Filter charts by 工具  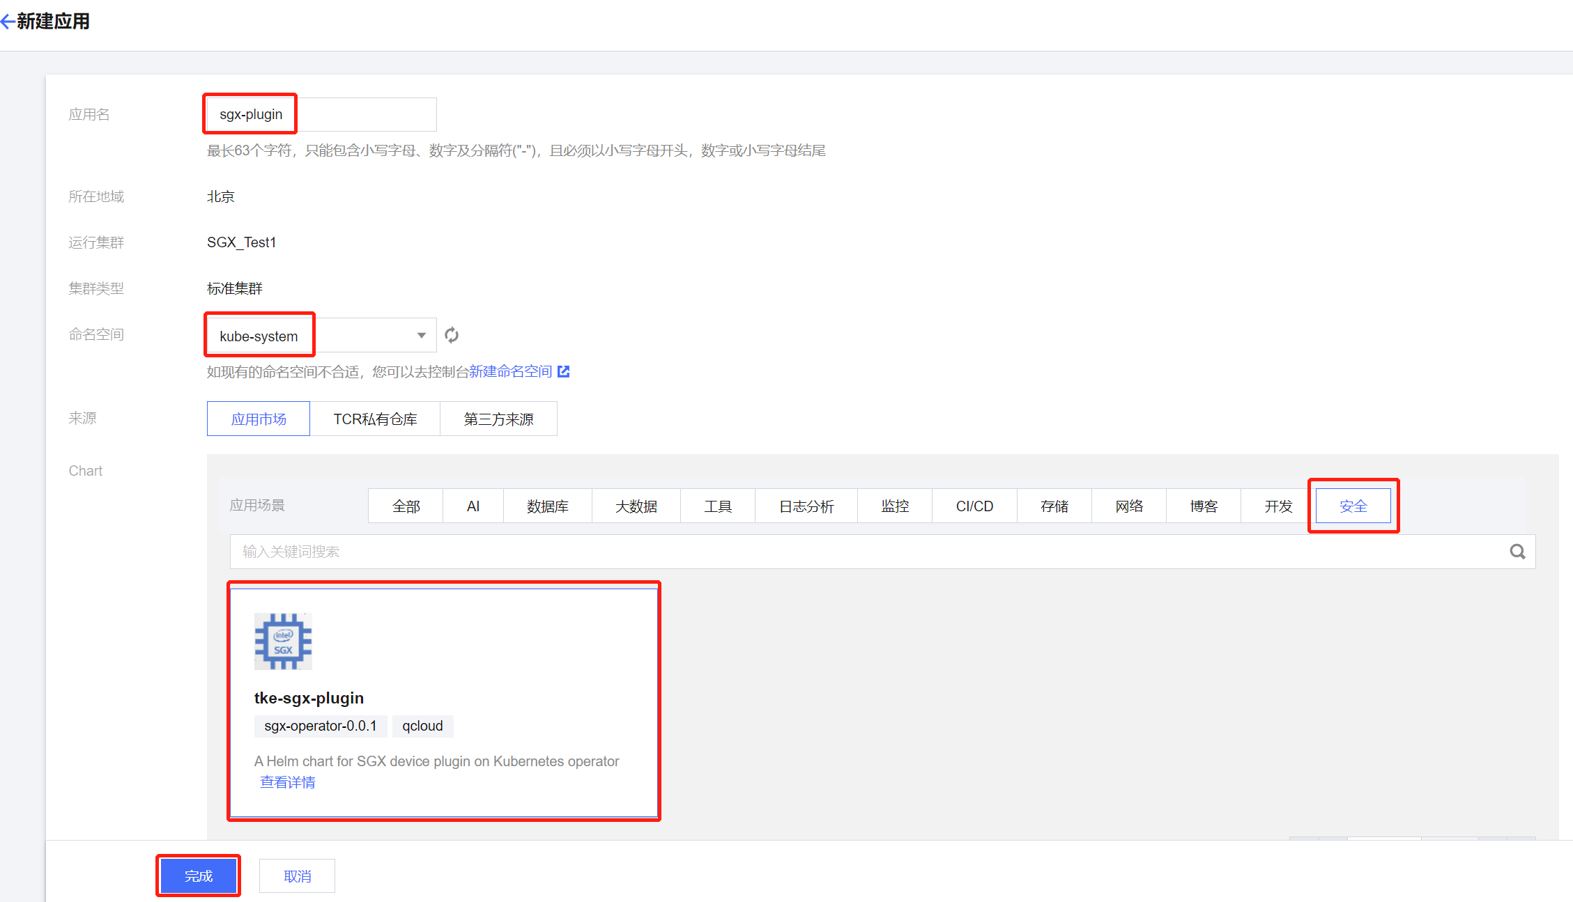pos(718,506)
